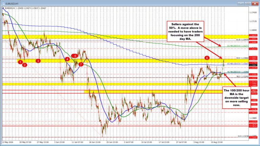Click the red price tag 1.13243
The image size is (260, 146).
tap(254, 138)
